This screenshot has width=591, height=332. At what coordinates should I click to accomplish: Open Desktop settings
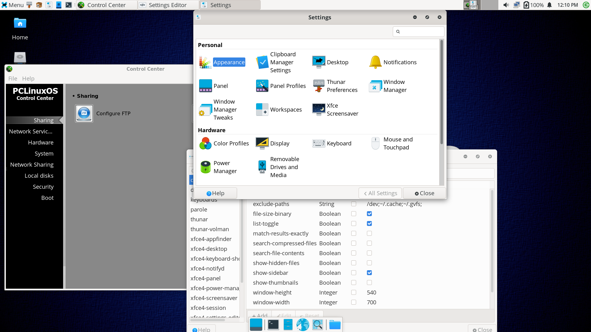330,62
